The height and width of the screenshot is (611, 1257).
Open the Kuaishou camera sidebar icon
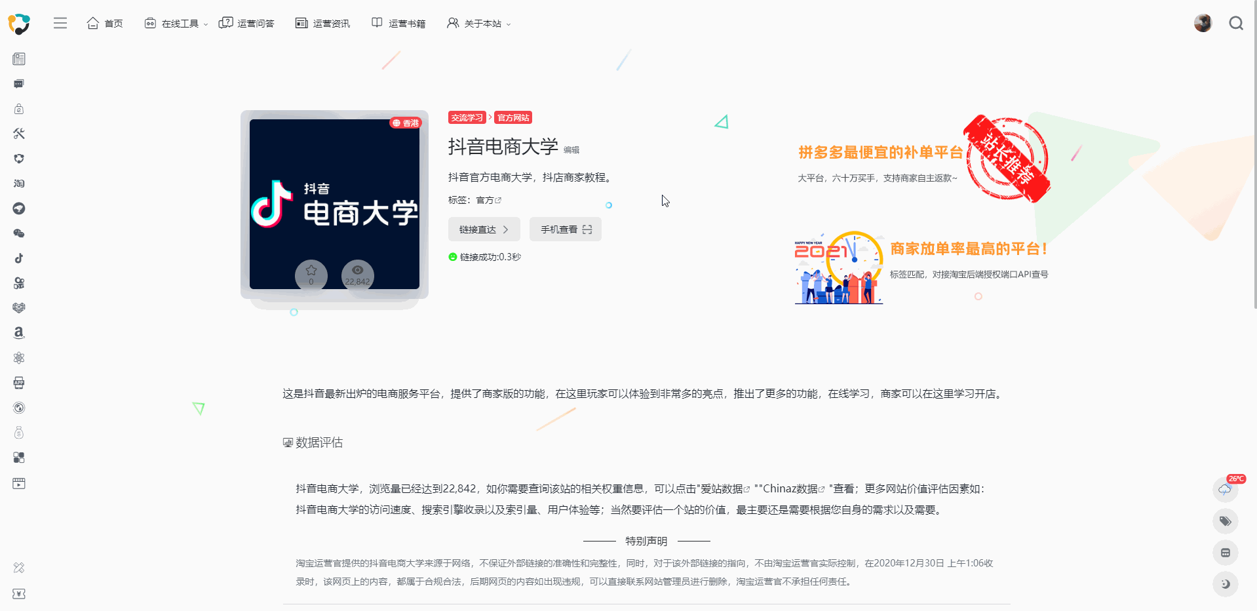(19, 283)
